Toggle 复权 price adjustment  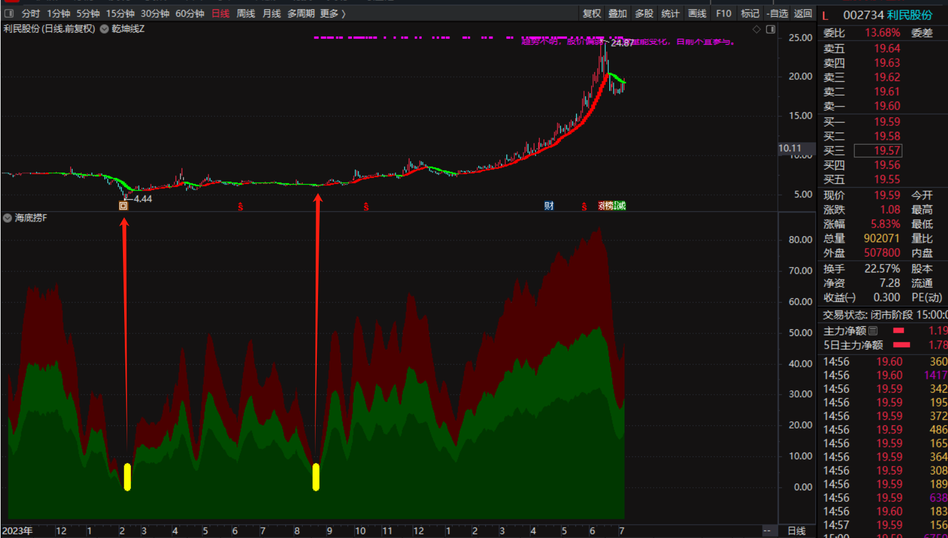click(591, 13)
